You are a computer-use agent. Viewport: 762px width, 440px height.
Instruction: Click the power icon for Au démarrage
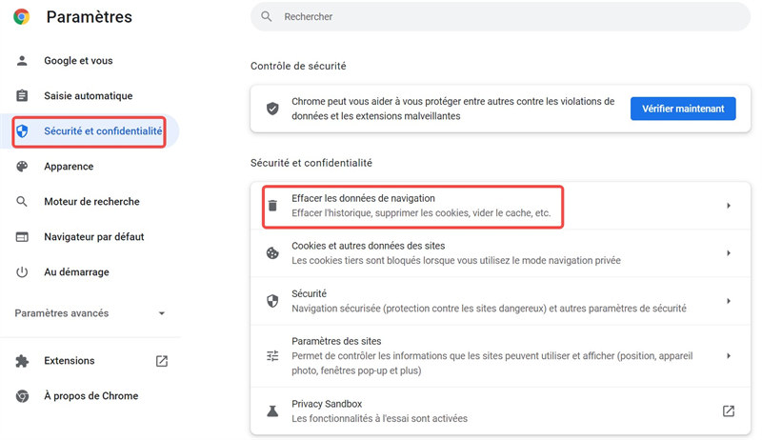tap(22, 272)
